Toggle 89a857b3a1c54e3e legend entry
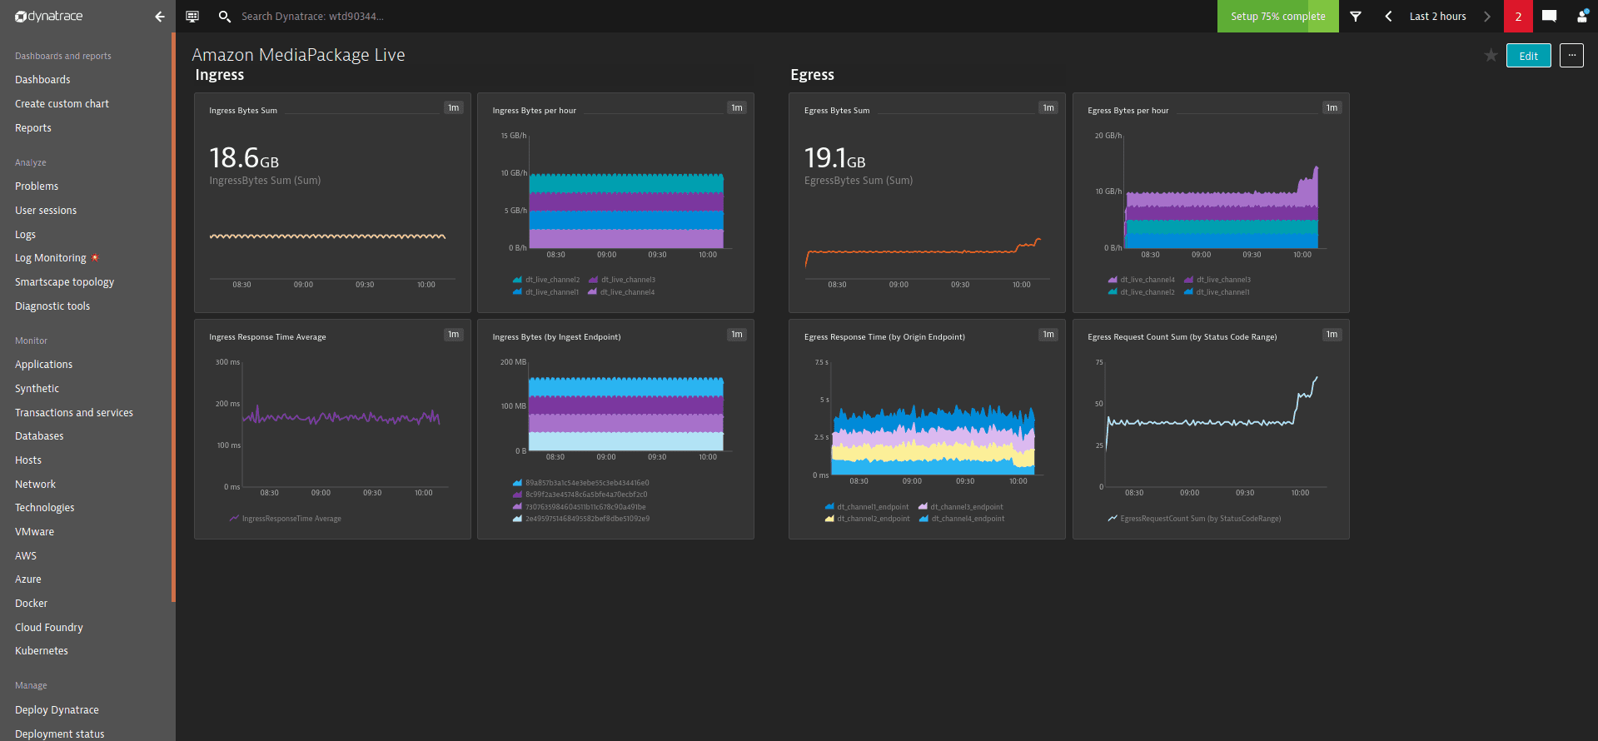This screenshot has height=741, width=1598. pos(581,483)
